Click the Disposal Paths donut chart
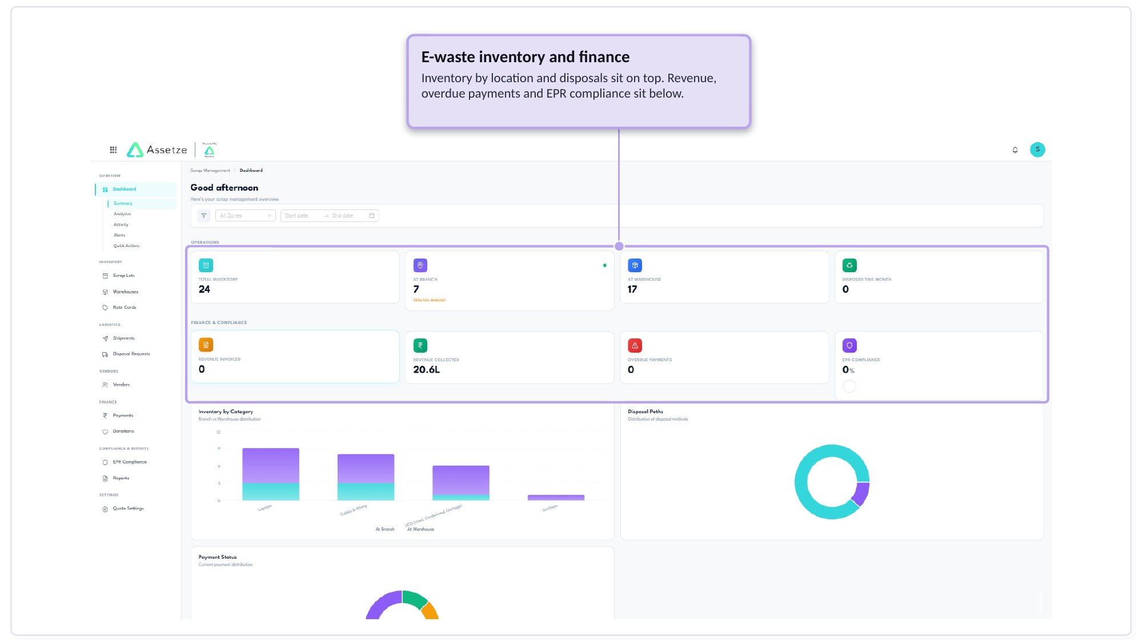Image resolution: width=1143 pixels, height=642 pixels. (x=832, y=482)
